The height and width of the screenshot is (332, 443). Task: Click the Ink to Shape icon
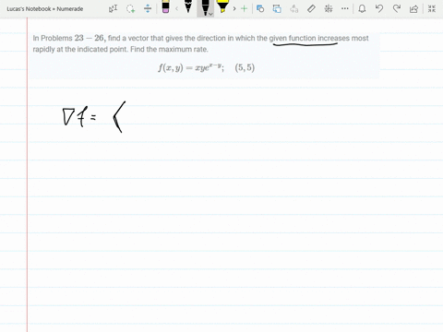(277, 8)
